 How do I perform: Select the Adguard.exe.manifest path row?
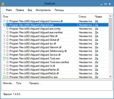pyautogui.click(x=34, y=32)
